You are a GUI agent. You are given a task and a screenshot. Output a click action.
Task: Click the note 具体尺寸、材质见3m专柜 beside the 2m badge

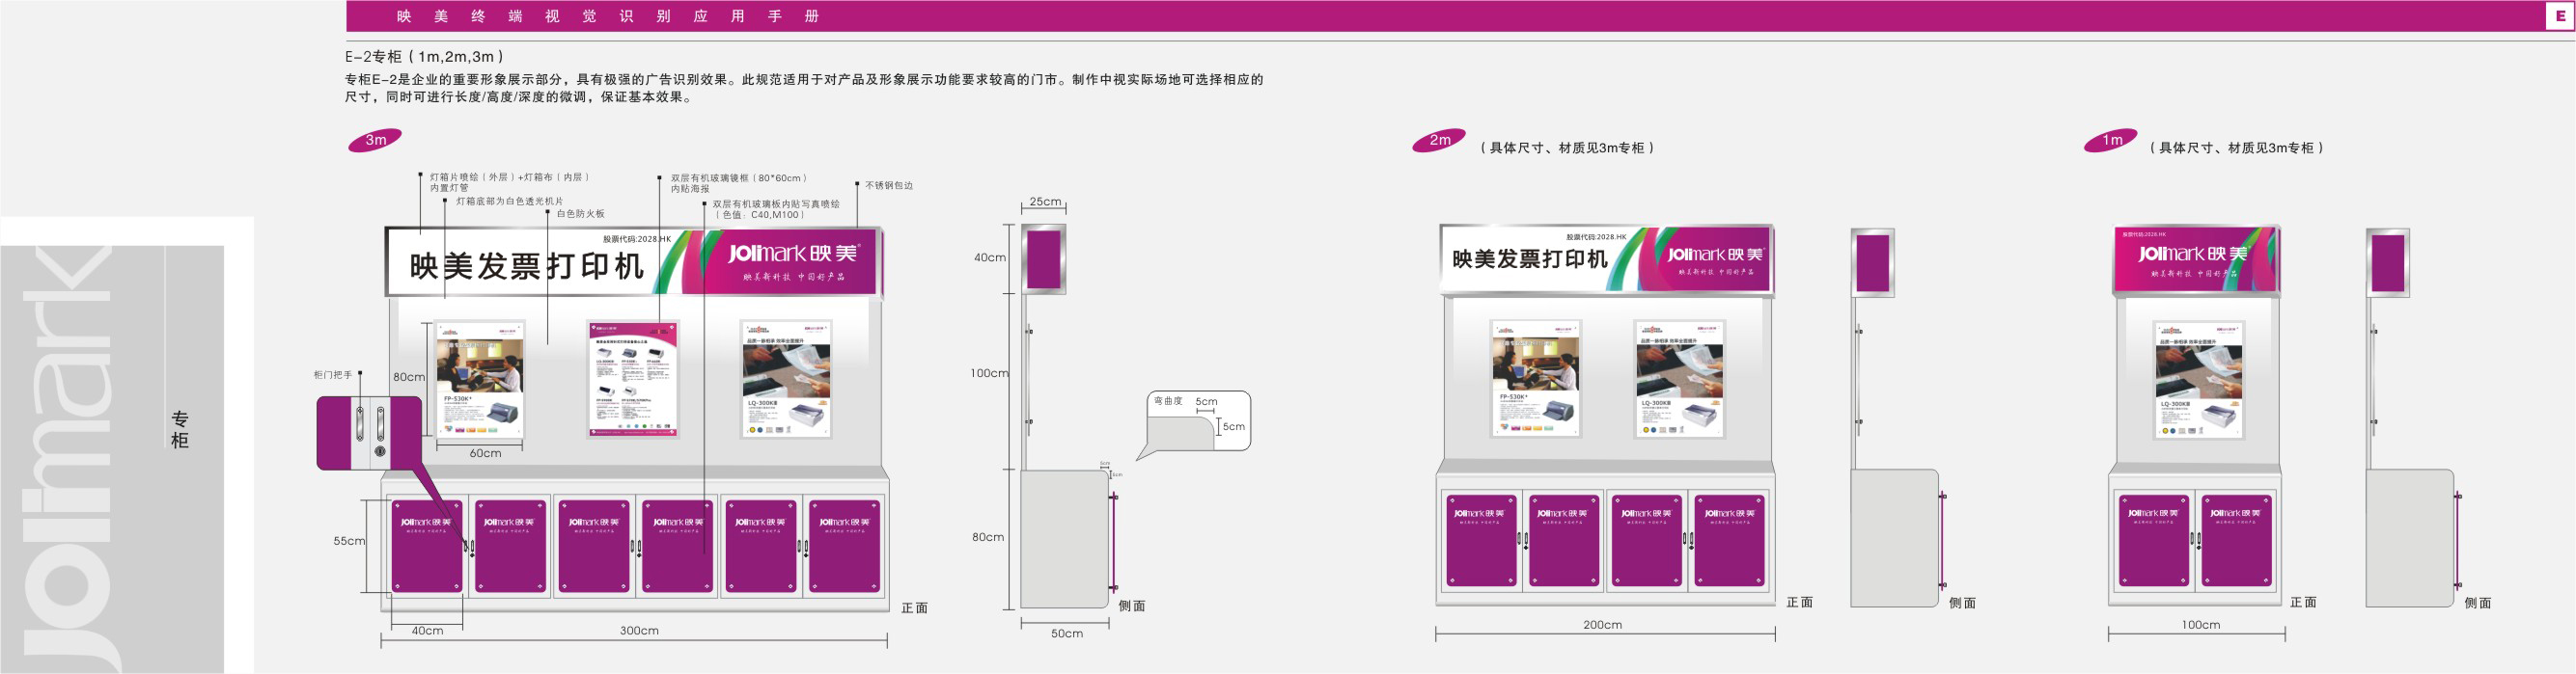pos(1567,148)
